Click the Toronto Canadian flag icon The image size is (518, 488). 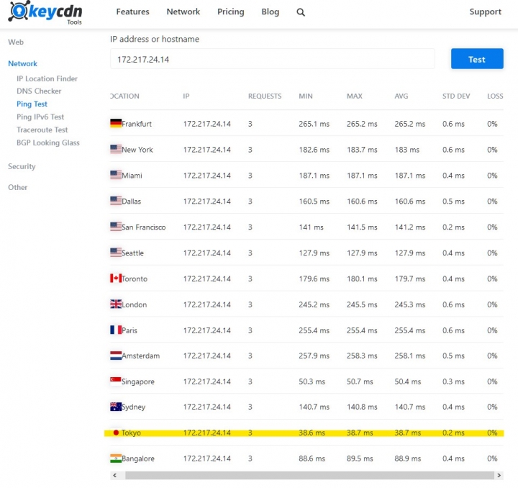[x=116, y=279]
